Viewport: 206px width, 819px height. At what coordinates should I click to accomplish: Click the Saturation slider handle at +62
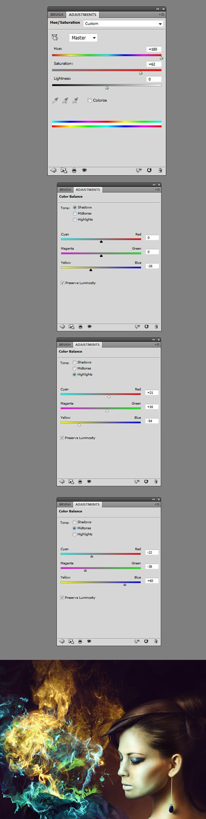141,73
